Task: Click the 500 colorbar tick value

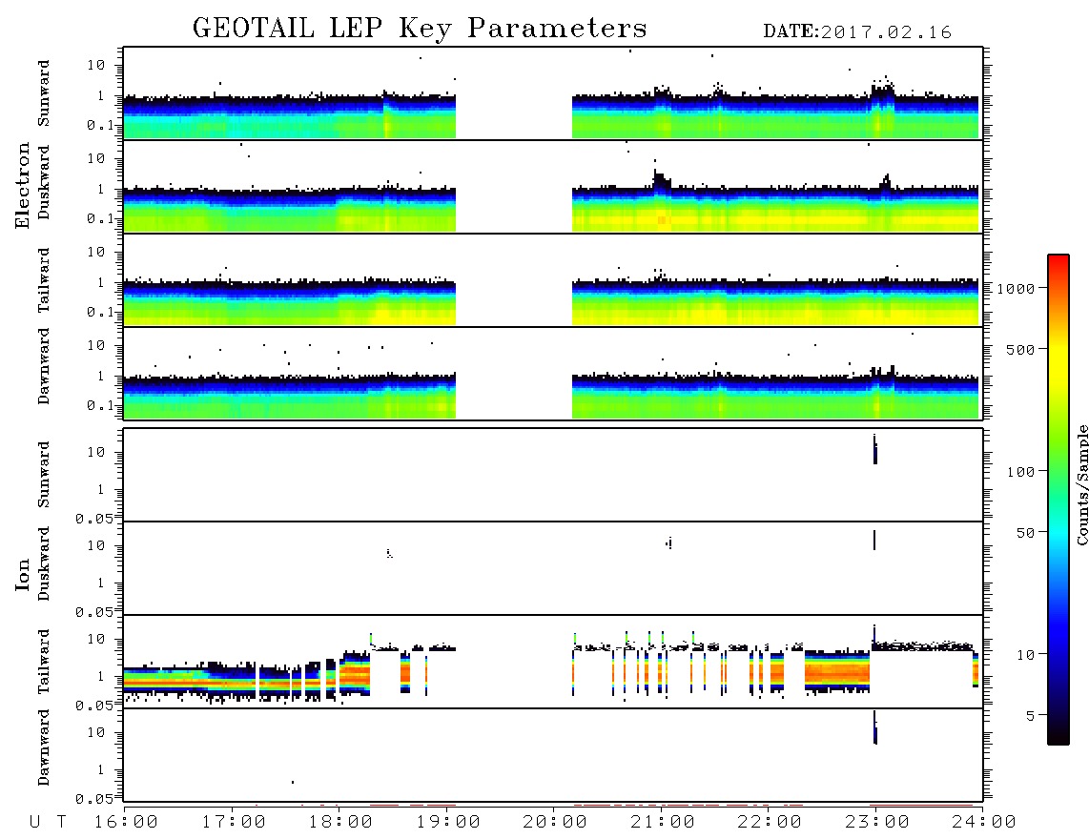Action: tap(1021, 349)
